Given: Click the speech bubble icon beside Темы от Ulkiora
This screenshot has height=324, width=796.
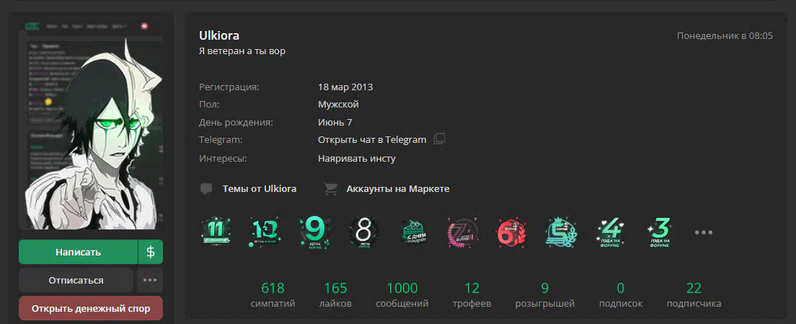Looking at the screenshot, I should [206, 189].
